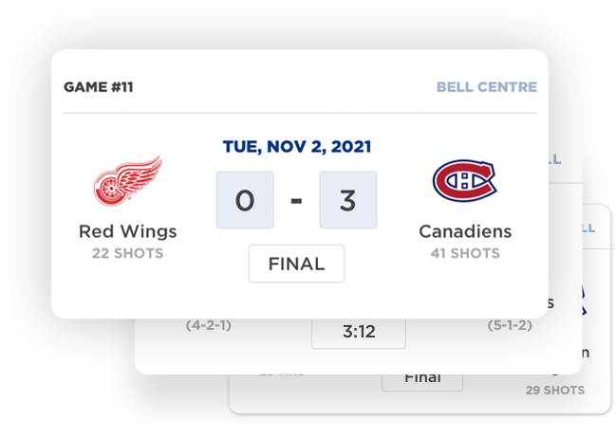The height and width of the screenshot is (437, 616).
Task: Open the Bell Centre venue link
Action: coord(487,86)
